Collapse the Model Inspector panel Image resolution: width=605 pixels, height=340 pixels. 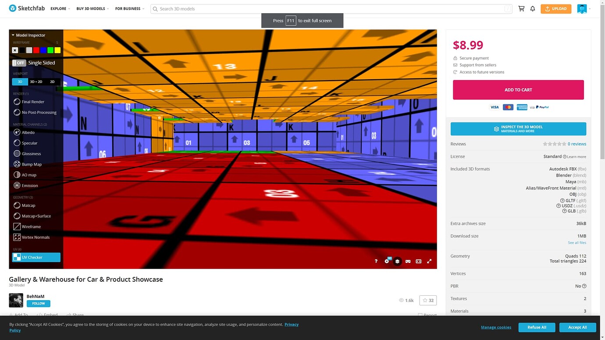(12, 35)
